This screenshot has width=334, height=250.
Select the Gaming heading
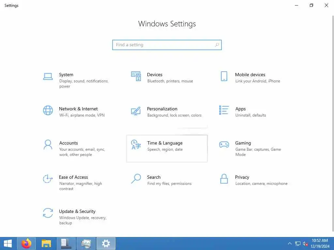pos(243,143)
